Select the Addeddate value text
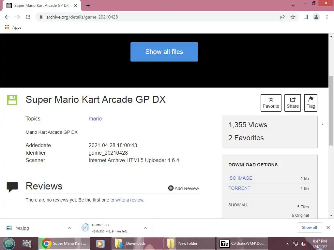Screen dimensions: 334x250 pyautogui.click(x=113, y=146)
